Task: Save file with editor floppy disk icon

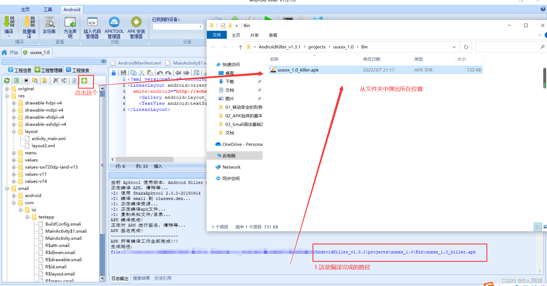Action: [x=123, y=73]
